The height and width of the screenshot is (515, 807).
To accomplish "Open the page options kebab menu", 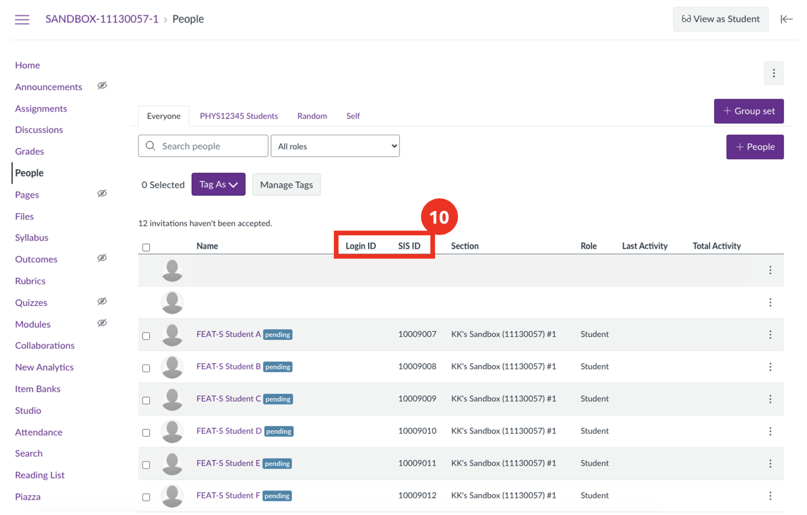I will [774, 73].
